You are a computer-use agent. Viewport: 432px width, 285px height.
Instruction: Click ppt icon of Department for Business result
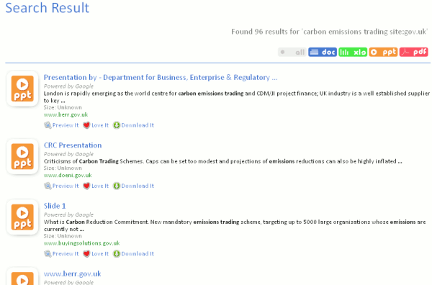pyautogui.click(x=22, y=89)
